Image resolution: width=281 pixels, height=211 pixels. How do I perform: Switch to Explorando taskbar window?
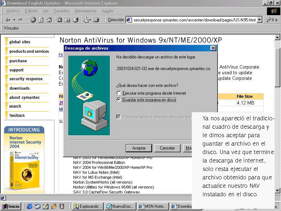(x=88, y=206)
